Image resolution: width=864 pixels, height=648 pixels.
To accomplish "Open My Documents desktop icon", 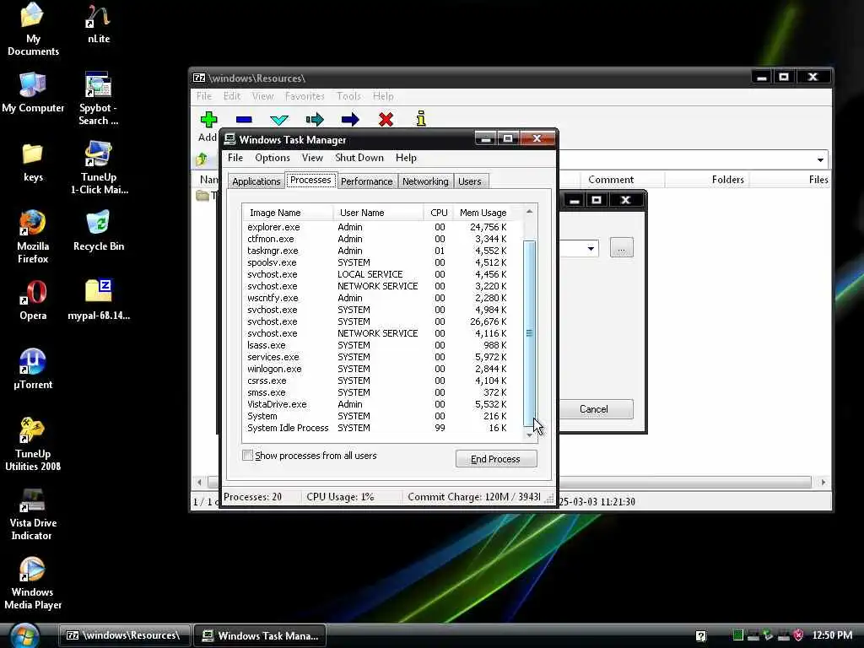I will tap(33, 30).
